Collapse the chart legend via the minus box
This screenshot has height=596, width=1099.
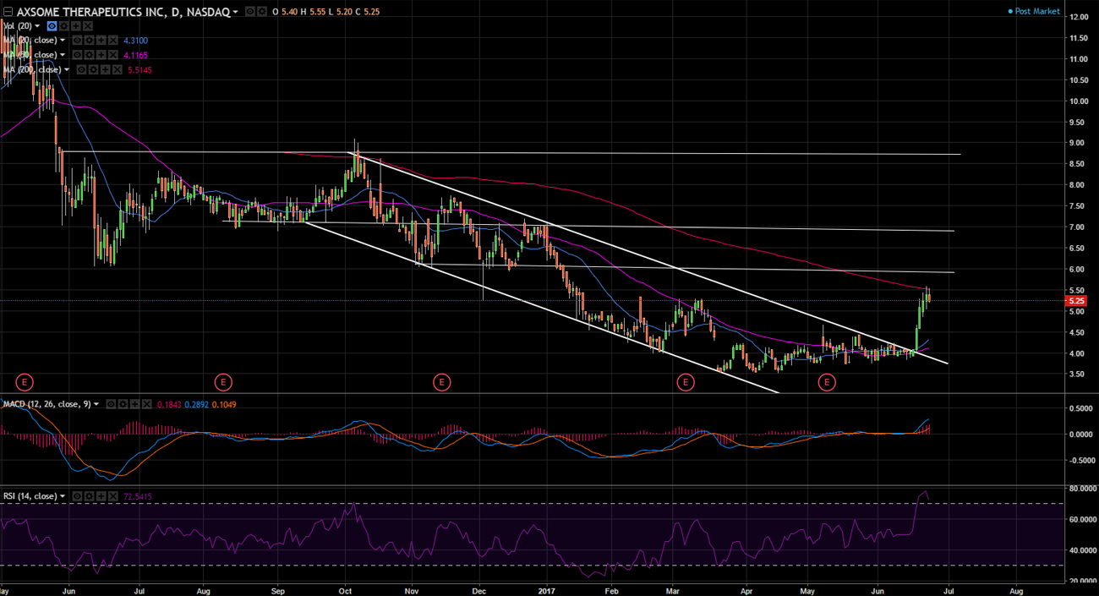click(x=8, y=12)
